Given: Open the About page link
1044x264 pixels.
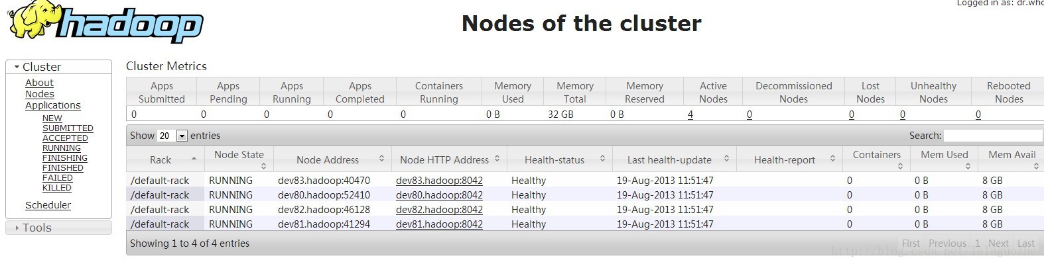Looking at the screenshot, I should point(39,83).
